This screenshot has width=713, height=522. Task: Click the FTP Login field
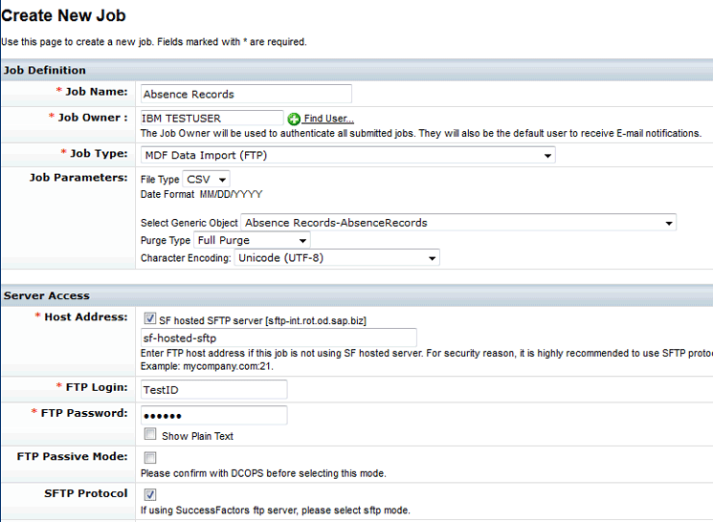pyautogui.click(x=213, y=389)
